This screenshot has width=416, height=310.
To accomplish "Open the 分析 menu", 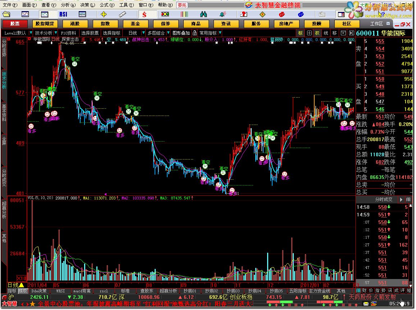I will [x=68, y=5].
